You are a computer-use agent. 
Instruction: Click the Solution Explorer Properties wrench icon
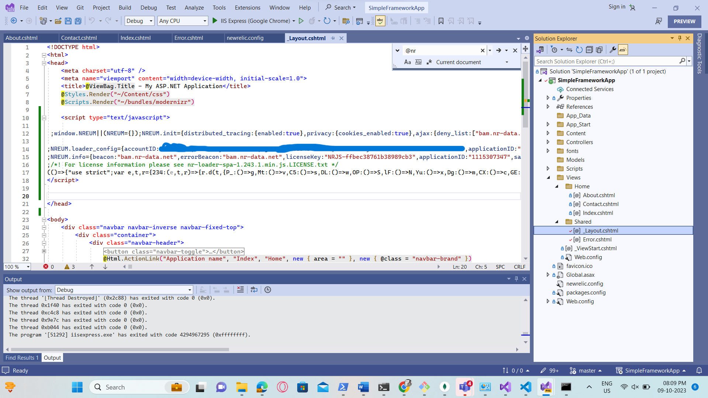pyautogui.click(x=612, y=50)
